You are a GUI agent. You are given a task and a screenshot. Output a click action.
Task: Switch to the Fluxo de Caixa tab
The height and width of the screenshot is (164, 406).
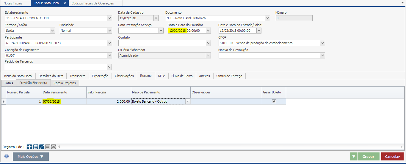[182, 76]
